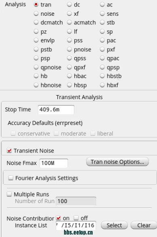Choose the qpss analysis option
The height and width of the screenshot is (237, 157).
pos(69,58)
